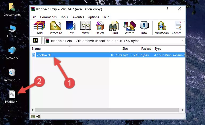
Task: Select the Documents desktop icon
Action: pos(12,10)
